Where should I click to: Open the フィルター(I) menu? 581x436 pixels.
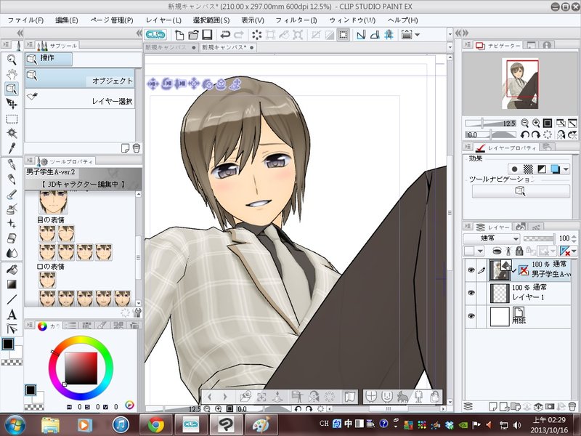point(296,20)
